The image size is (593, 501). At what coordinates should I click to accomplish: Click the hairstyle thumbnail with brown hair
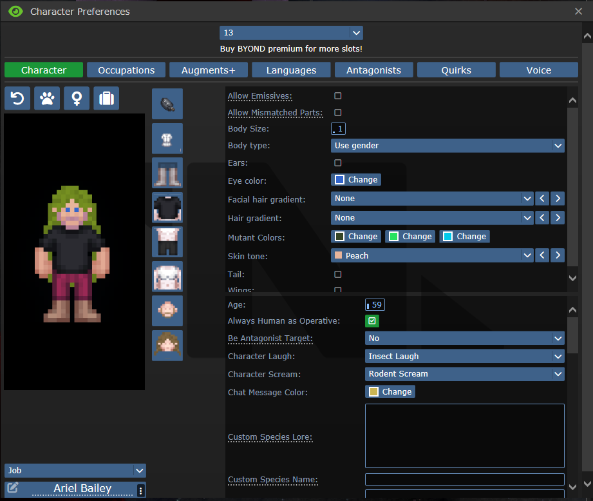(167, 346)
